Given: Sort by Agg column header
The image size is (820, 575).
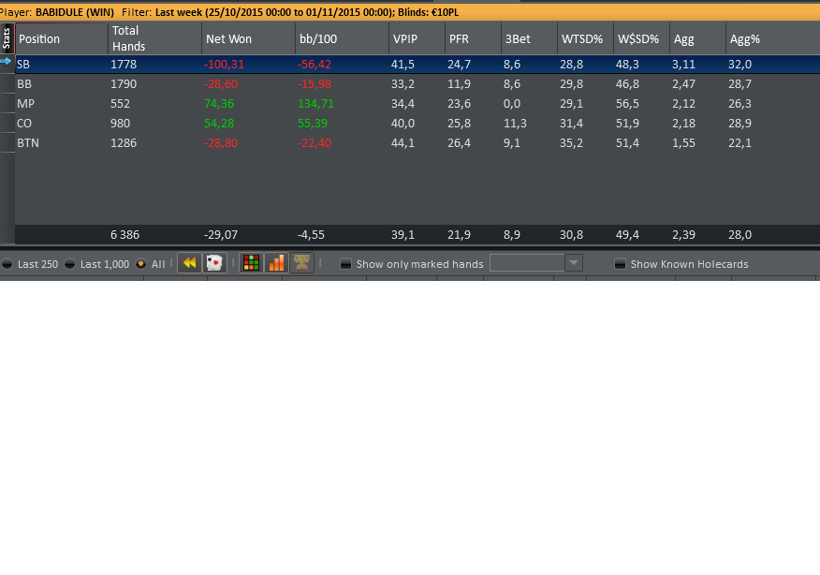Looking at the screenshot, I should point(697,38).
